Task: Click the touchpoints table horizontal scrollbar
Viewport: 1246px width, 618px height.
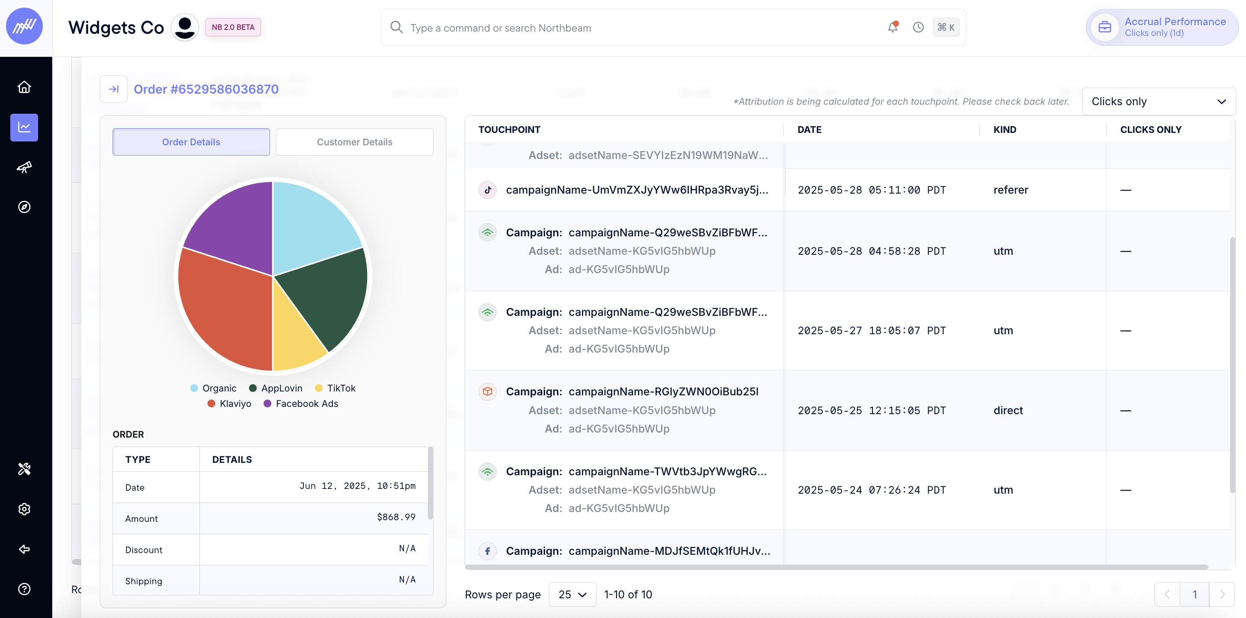Action: [x=837, y=567]
